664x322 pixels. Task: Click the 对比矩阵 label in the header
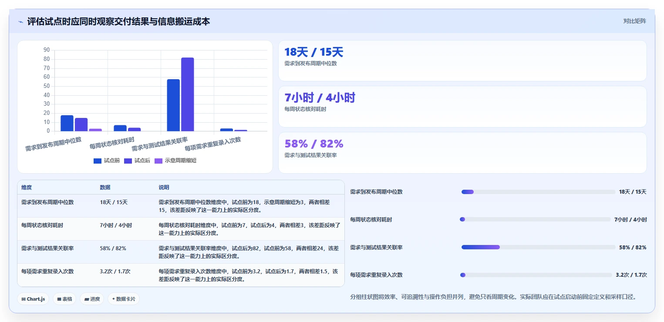[x=635, y=21]
